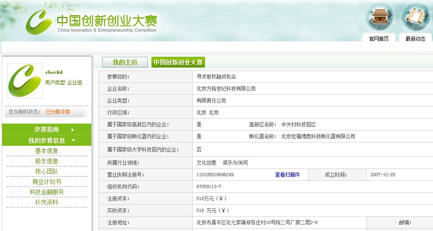Expand the 参赛指南 sidebar menu
Viewport: 433px width, 231px height.
(47, 129)
